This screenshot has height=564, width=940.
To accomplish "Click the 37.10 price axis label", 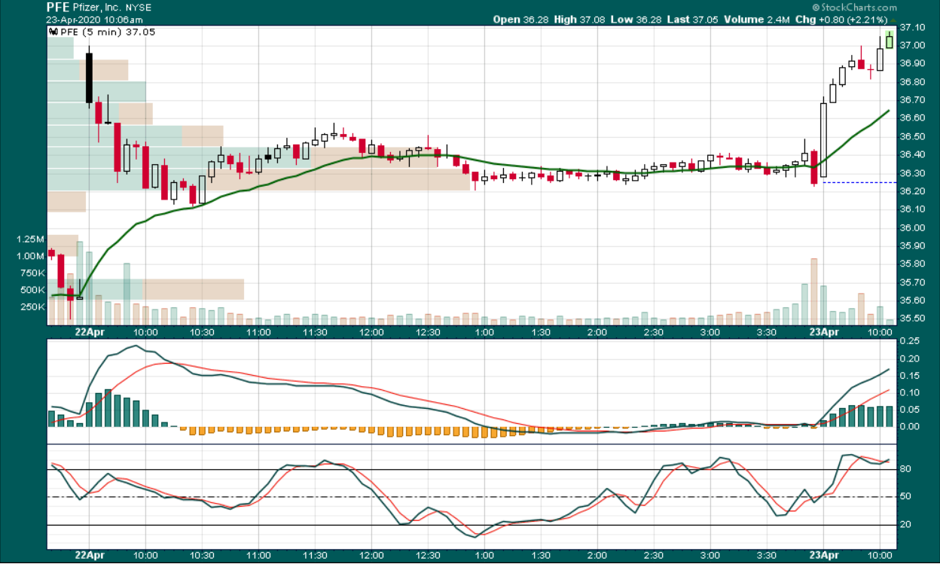I will click(x=912, y=27).
